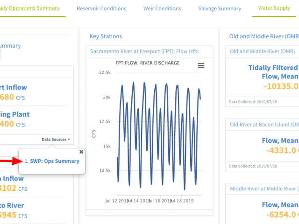
Task: Select the Salvage Summary tab
Action: point(220,8)
